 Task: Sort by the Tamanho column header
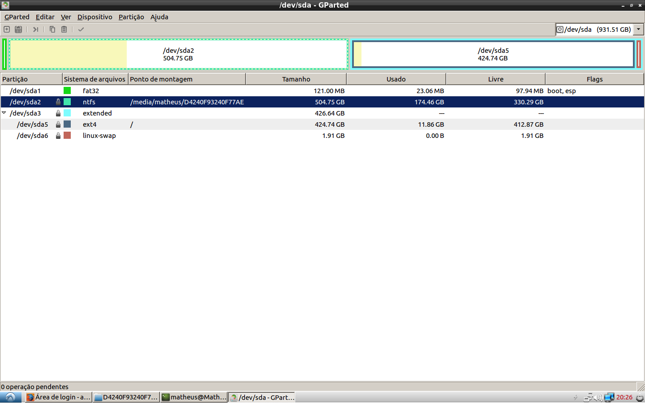pos(296,79)
